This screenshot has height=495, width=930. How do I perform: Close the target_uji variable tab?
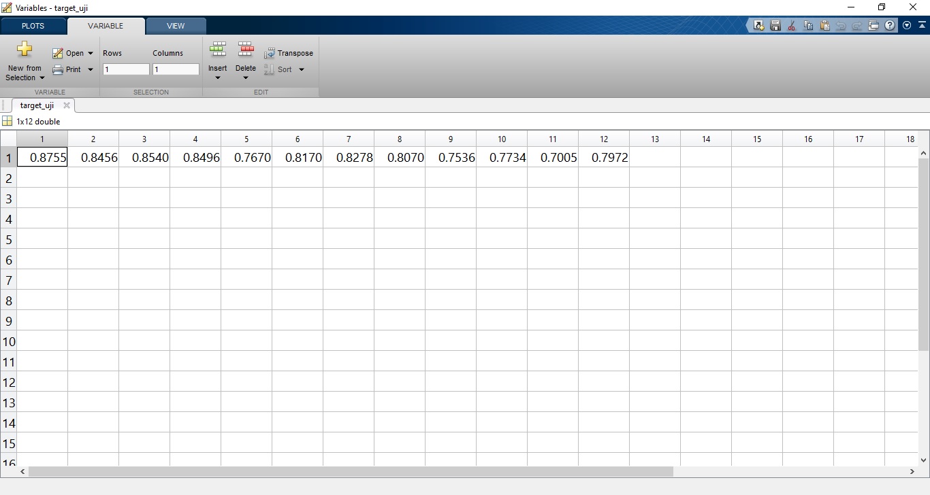tap(67, 105)
